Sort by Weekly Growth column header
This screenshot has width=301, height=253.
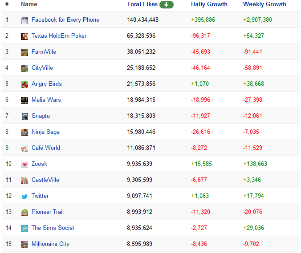coord(264,4)
